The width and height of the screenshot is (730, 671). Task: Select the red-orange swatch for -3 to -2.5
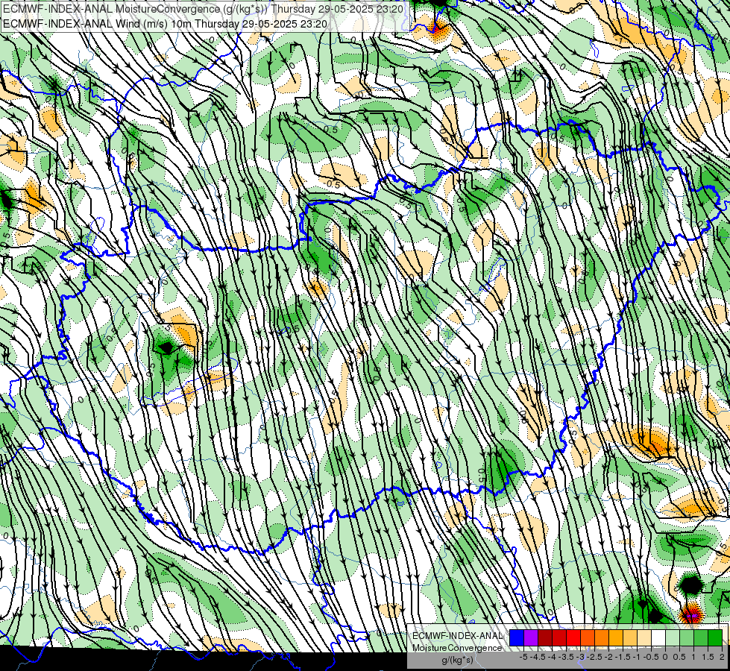tap(588, 637)
